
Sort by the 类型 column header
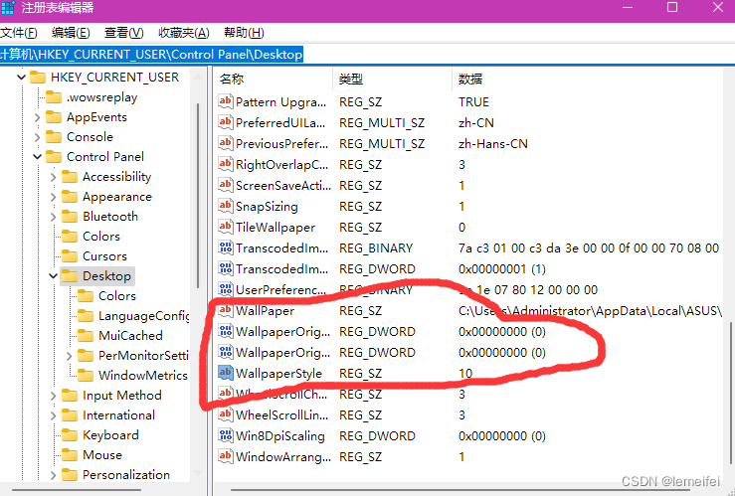393,80
